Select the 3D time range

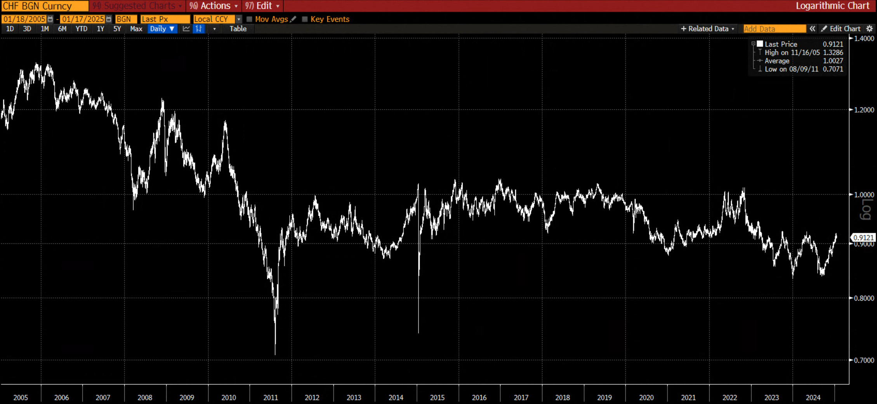click(27, 29)
